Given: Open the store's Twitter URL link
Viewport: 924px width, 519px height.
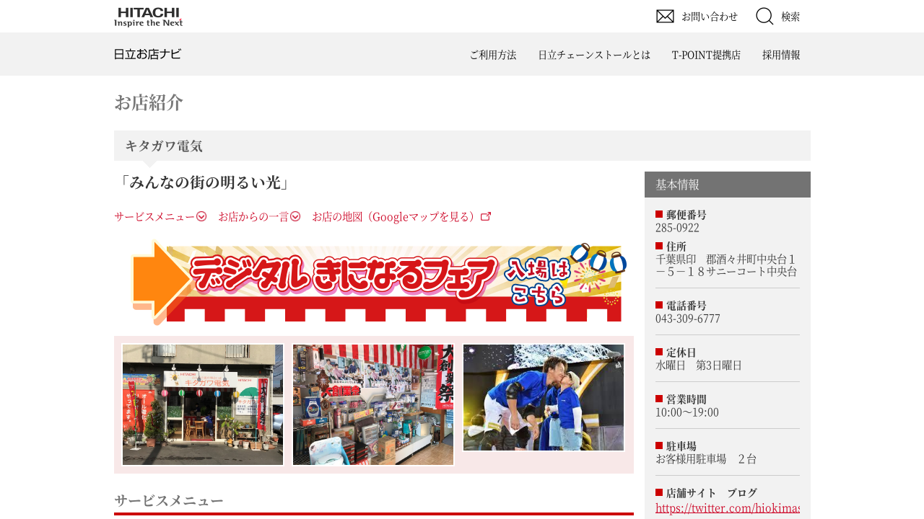Looking at the screenshot, I should click(x=727, y=508).
